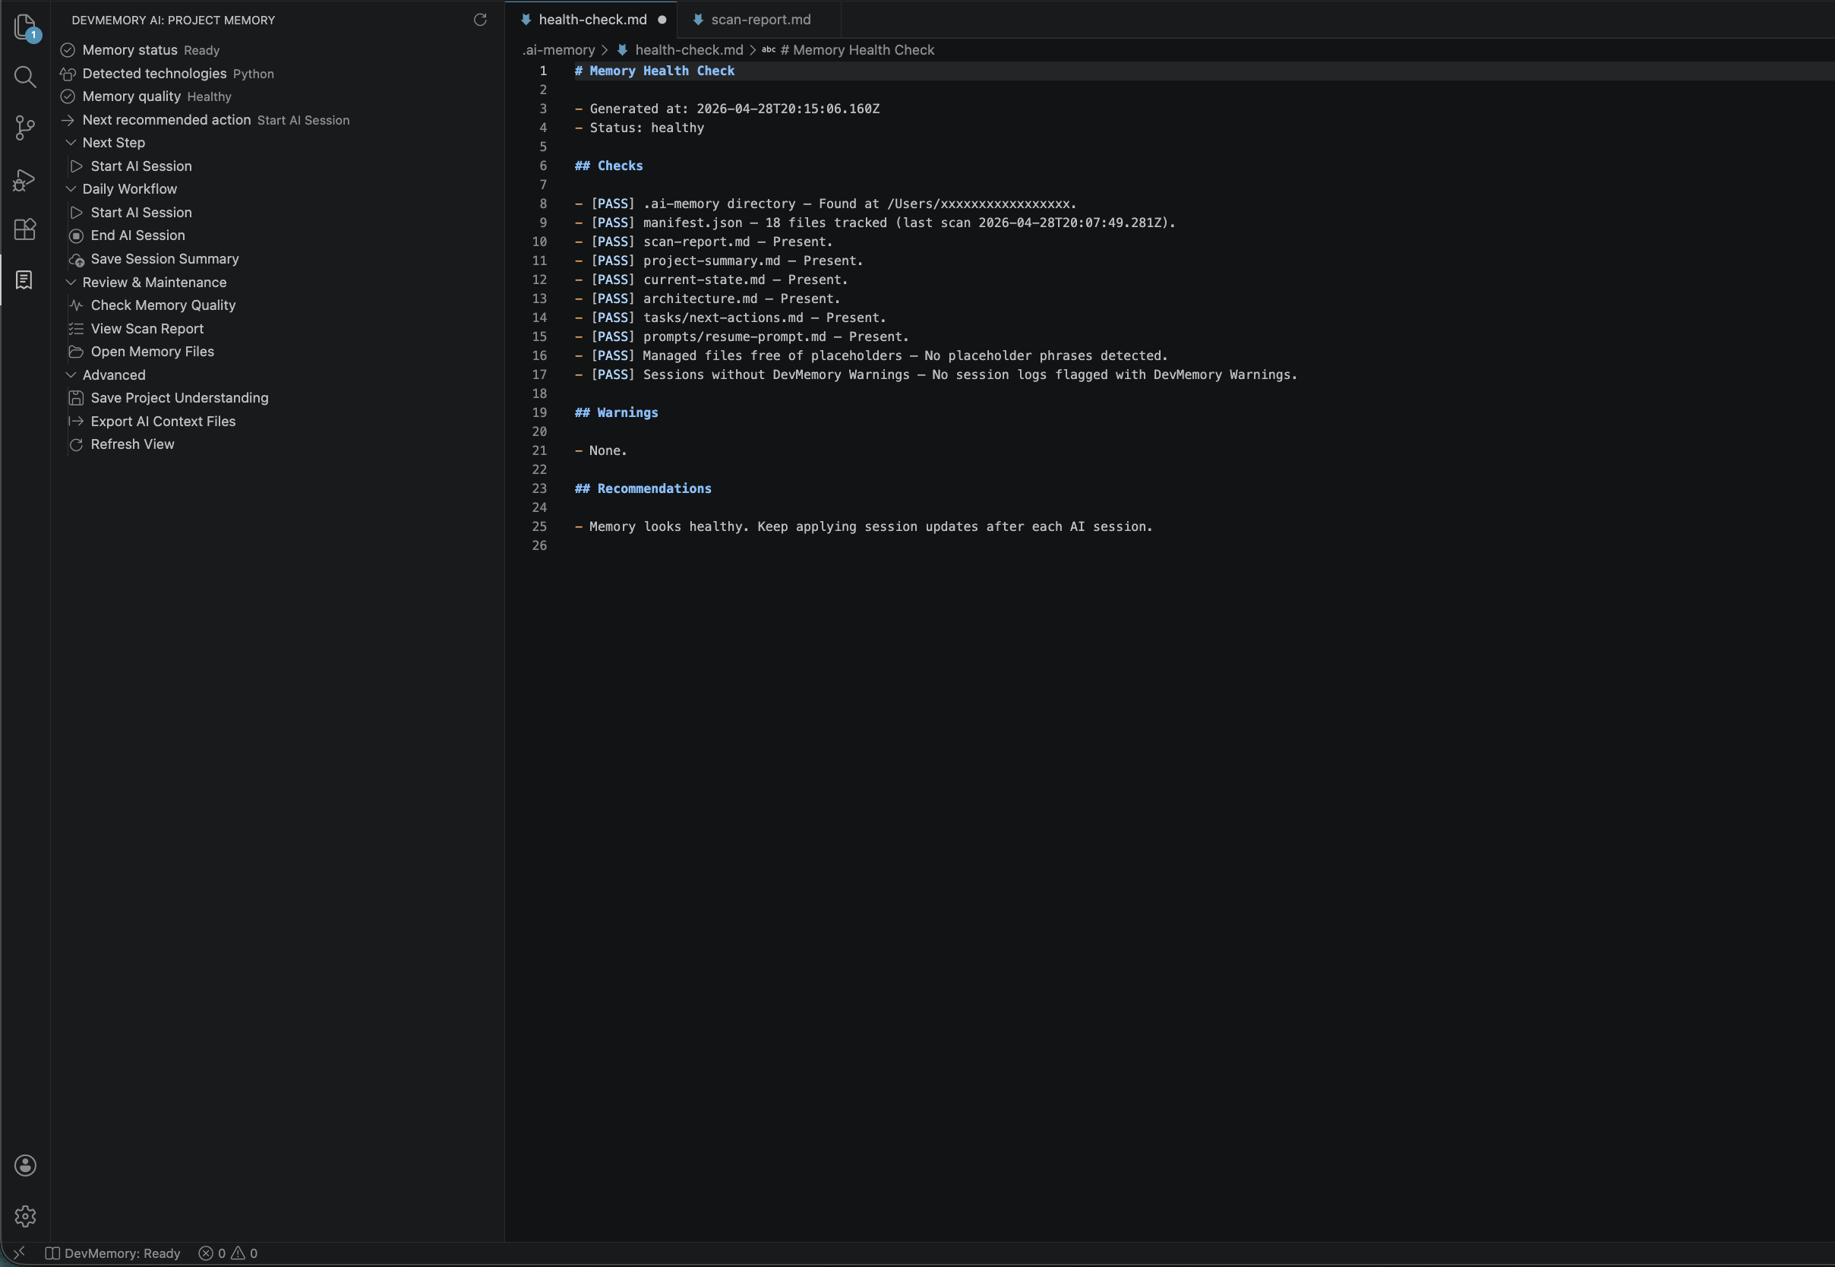
Task: Click the play icon beside Start AI Session
Action: pyautogui.click(x=76, y=166)
